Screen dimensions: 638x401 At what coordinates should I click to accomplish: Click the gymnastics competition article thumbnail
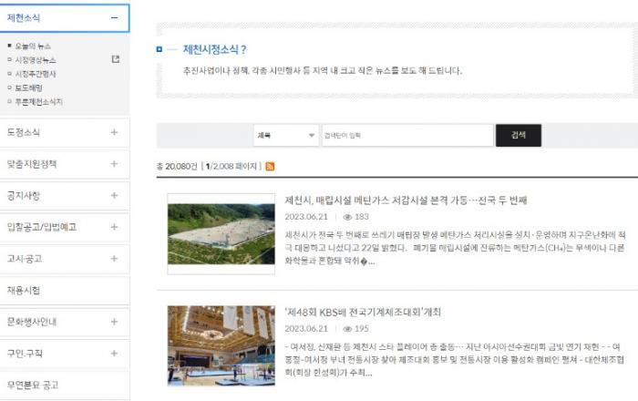click(221, 345)
